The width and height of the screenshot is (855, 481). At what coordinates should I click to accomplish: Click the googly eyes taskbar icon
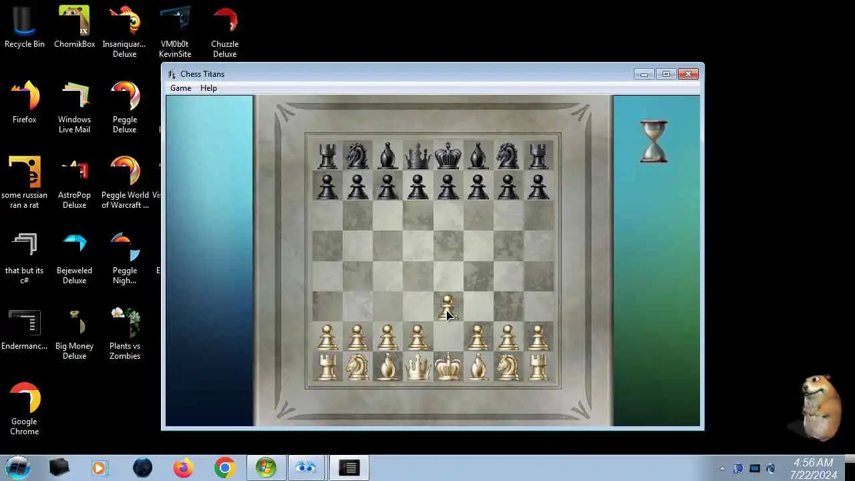point(306,468)
